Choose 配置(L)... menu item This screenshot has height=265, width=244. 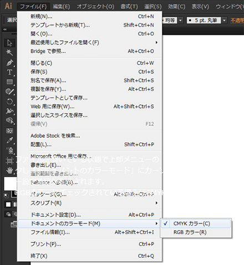click(90, 144)
